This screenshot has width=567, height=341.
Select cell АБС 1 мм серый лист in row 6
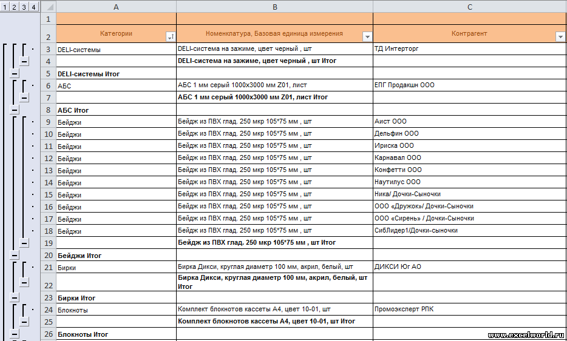pos(275,85)
